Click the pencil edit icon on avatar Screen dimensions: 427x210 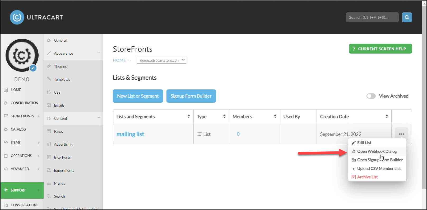pyautogui.click(x=33, y=68)
